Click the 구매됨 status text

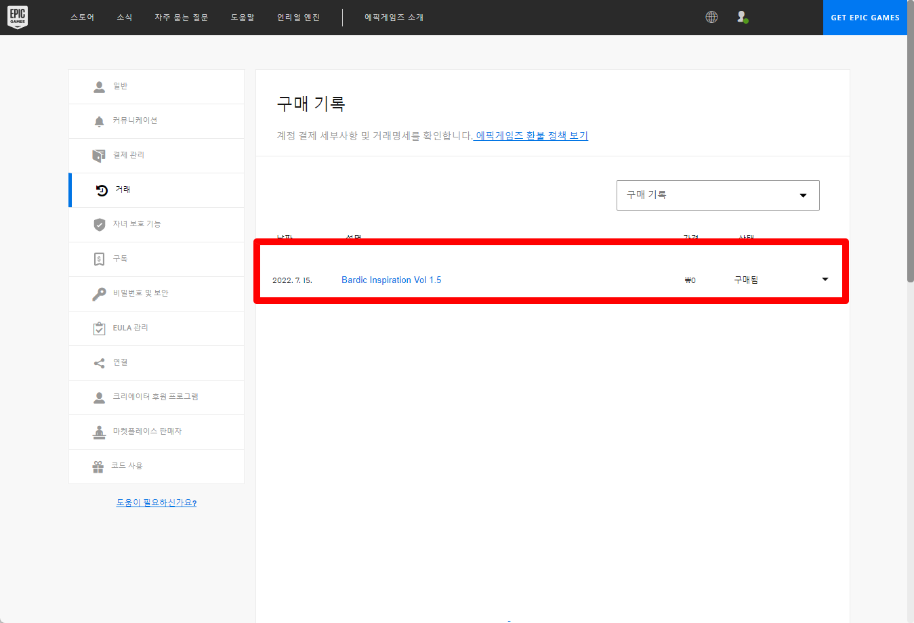click(x=746, y=280)
